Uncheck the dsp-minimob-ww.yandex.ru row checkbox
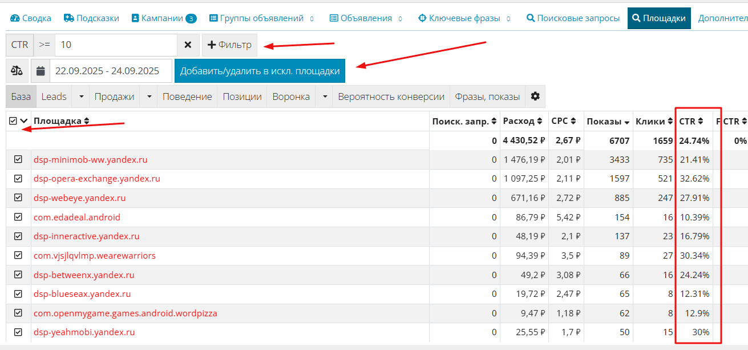Image resolution: width=748 pixels, height=350 pixels. [x=18, y=160]
